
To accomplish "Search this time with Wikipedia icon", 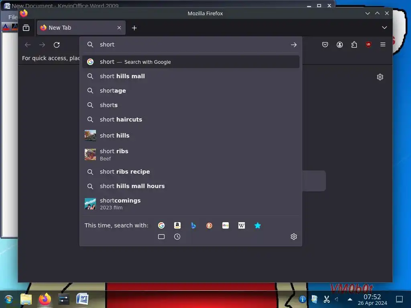I will coord(241,225).
